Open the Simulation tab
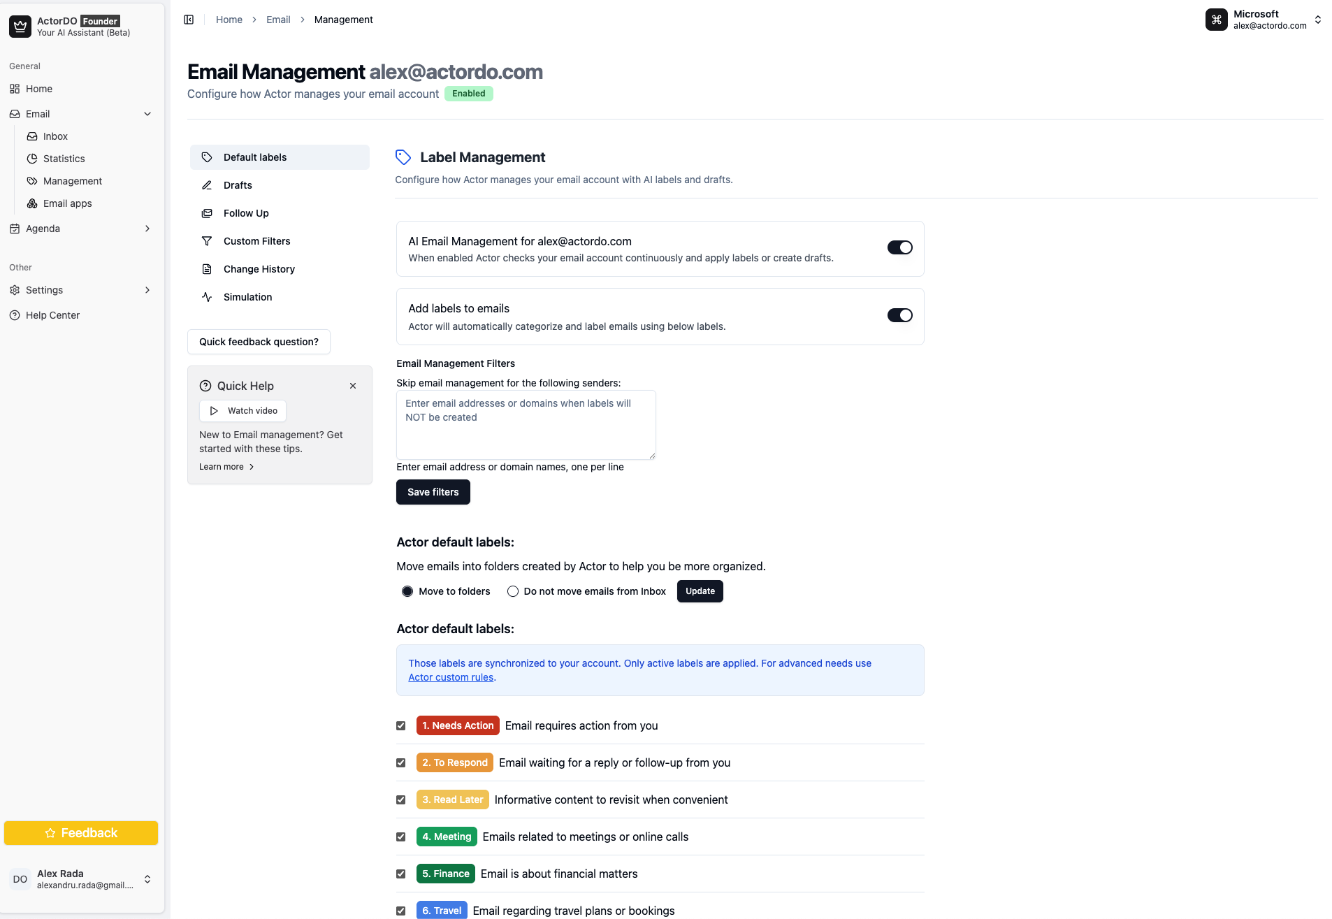This screenshot has width=1332, height=919. (x=280, y=297)
